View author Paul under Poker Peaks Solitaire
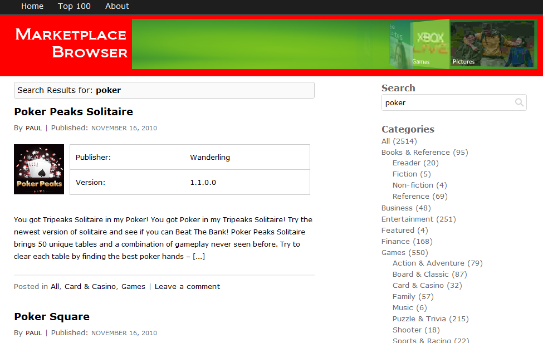543x343 pixels. (33, 128)
